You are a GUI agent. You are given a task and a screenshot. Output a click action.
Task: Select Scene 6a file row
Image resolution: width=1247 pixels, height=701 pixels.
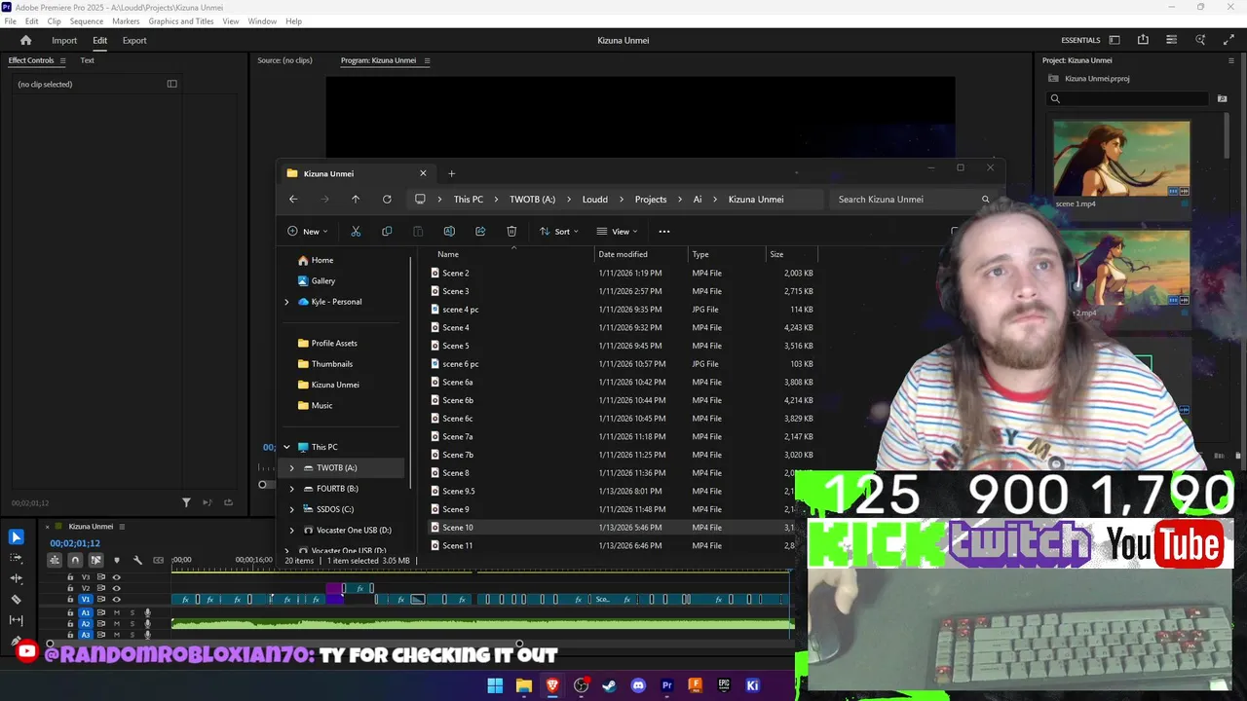(x=622, y=382)
